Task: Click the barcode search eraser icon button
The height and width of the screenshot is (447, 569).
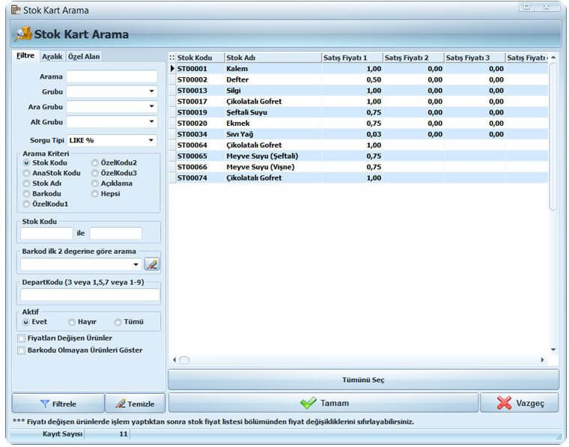Action: (x=152, y=264)
